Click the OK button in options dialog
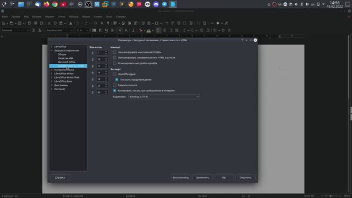 (224, 178)
